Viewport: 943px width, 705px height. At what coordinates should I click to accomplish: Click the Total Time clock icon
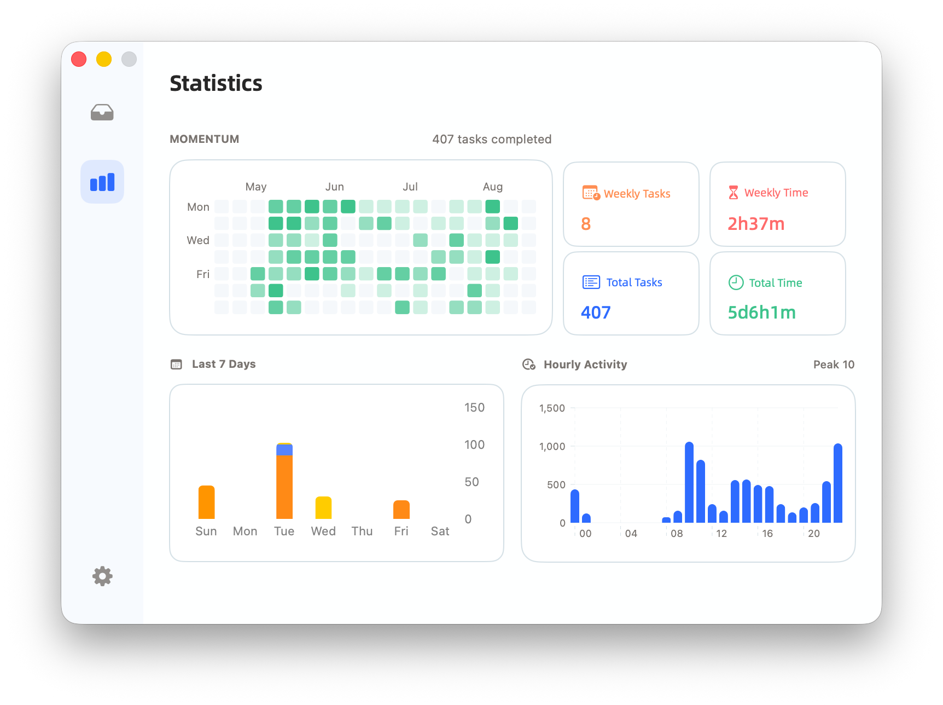coord(736,282)
